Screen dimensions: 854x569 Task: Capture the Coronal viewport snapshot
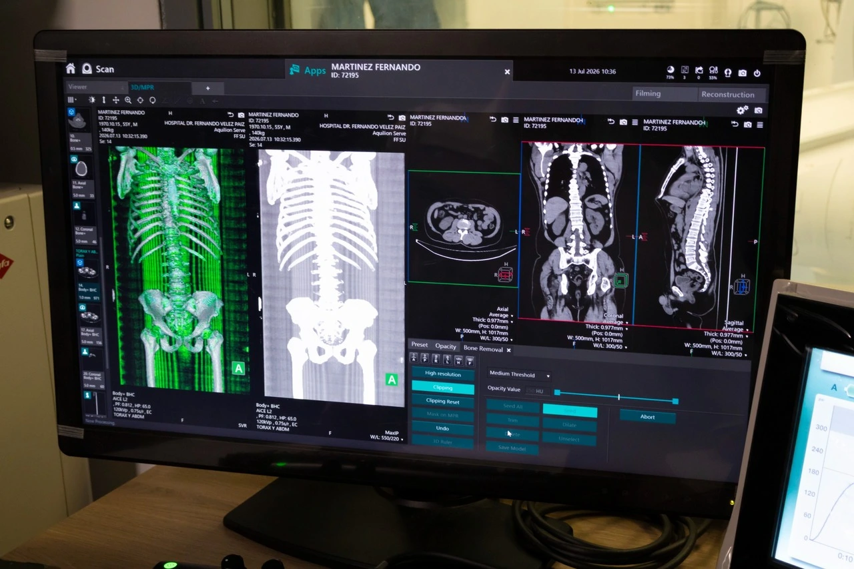pyautogui.click(x=623, y=122)
